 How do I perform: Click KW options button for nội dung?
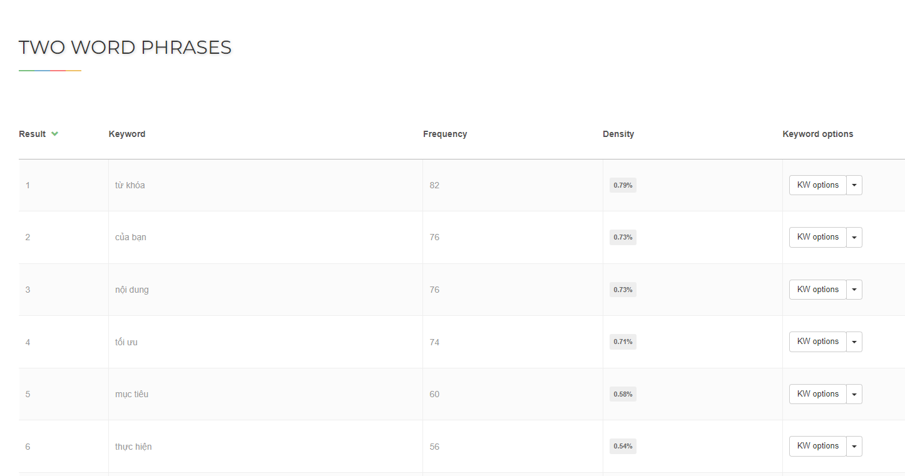tap(817, 290)
